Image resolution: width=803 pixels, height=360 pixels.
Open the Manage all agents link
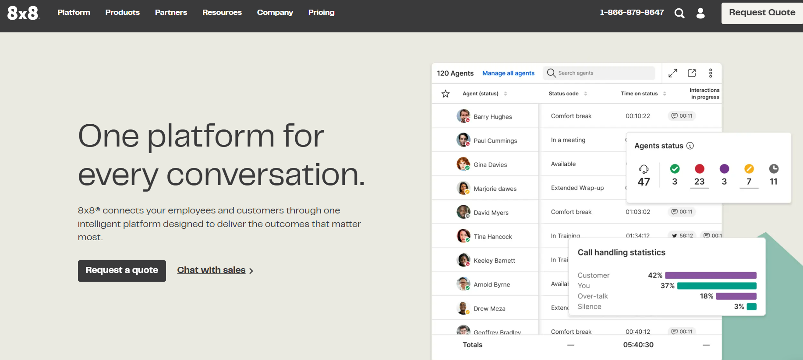tap(508, 73)
